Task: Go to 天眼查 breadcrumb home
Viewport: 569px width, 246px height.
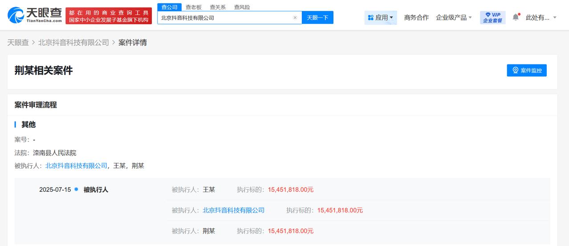Action: pos(18,43)
